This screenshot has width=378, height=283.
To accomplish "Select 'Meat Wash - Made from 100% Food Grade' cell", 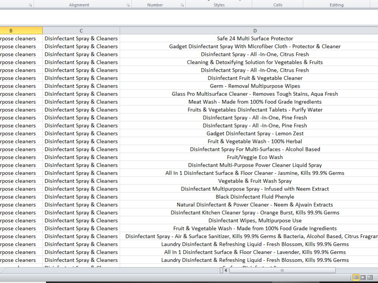I will [249, 102].
